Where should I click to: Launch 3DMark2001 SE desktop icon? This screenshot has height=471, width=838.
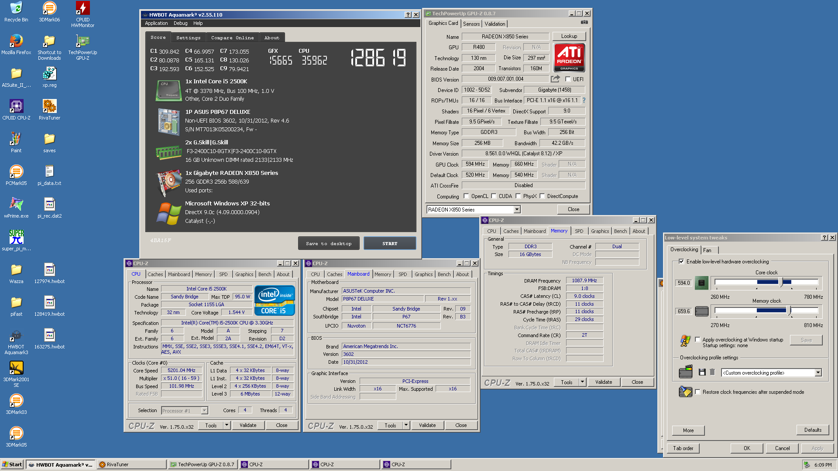point(16,375)
